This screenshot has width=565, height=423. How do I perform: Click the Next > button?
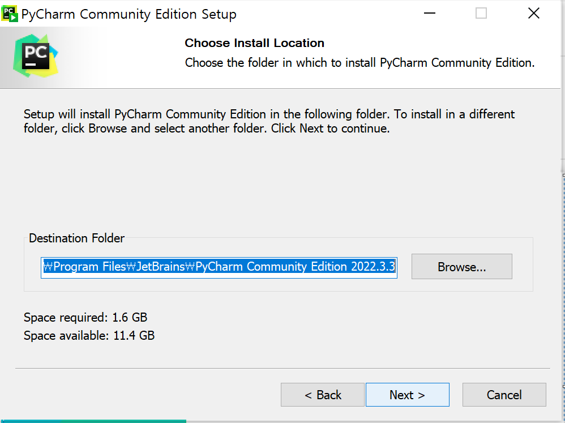tap(407, 395)
